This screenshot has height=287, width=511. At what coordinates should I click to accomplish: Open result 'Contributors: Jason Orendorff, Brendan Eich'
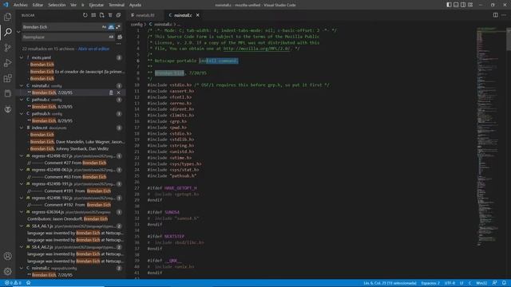coord(67,219)
